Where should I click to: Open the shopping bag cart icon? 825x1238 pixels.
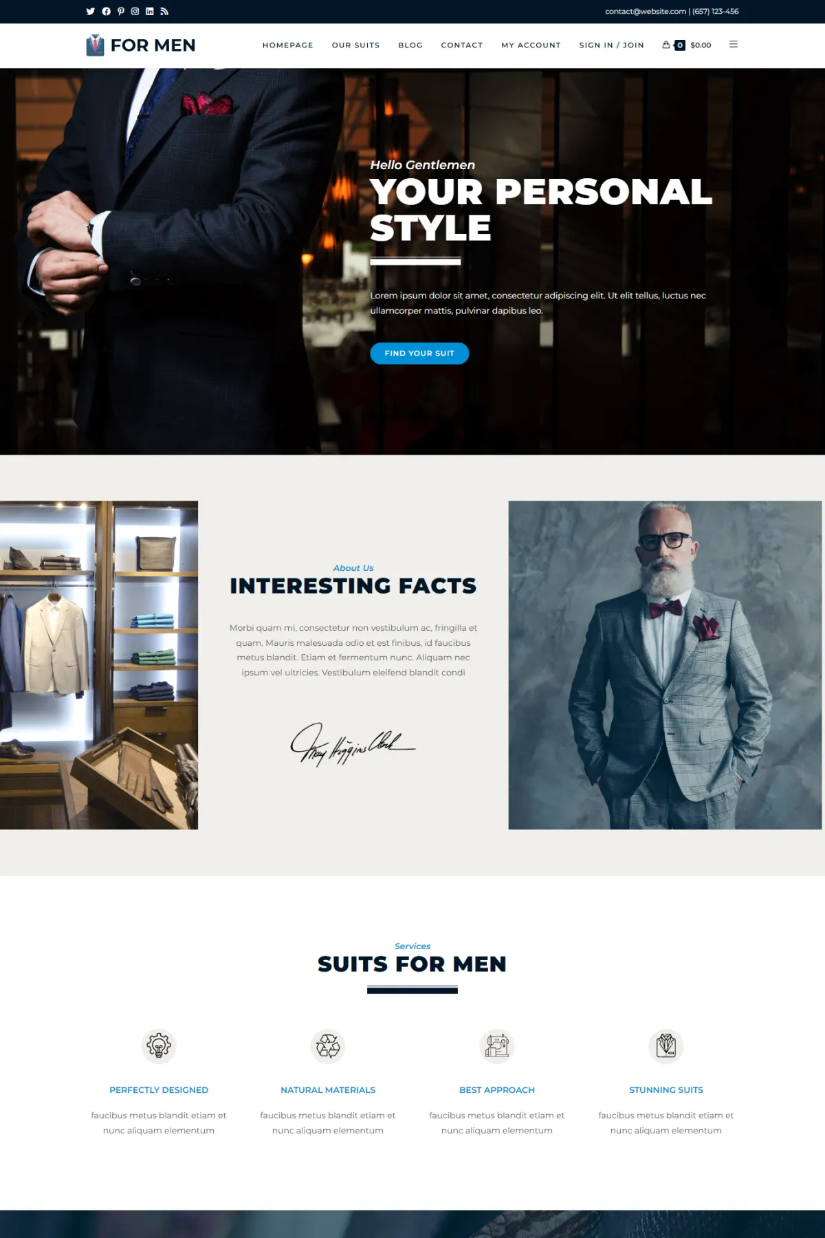[666, 45]
